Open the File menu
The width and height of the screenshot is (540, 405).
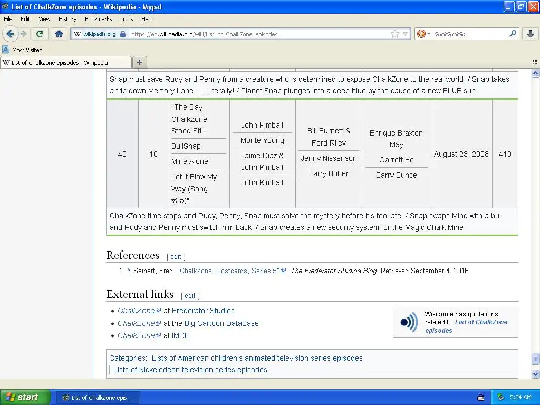(8, 19)
